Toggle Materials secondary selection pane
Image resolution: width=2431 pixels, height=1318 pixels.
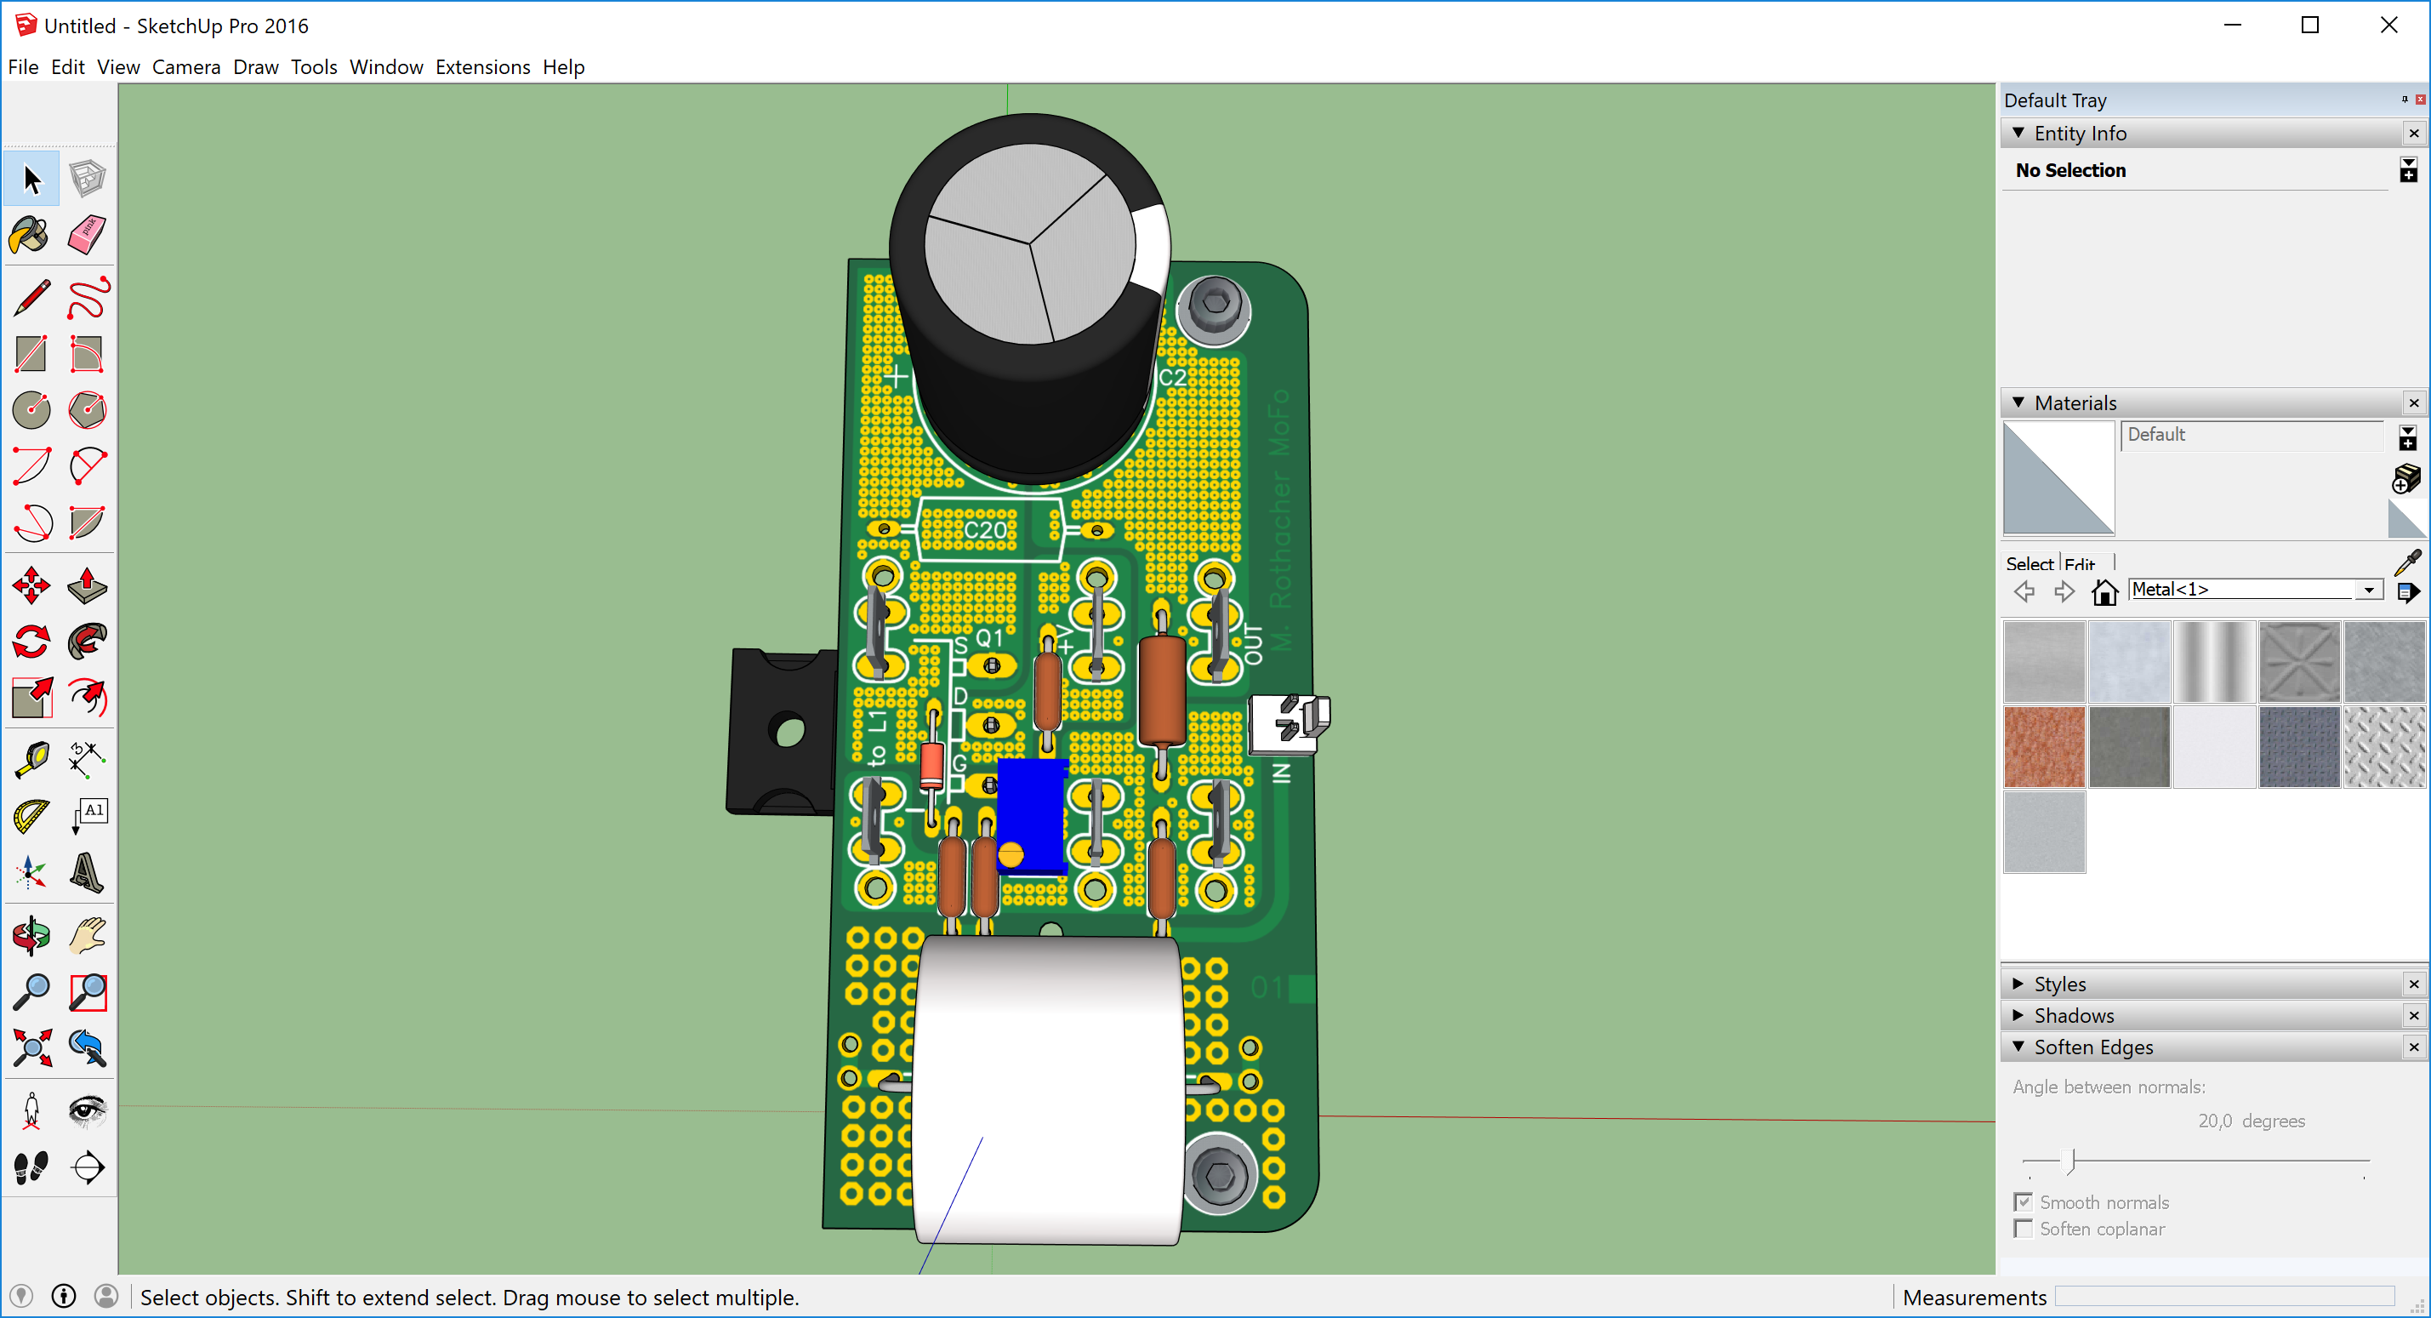pyautogui.click(x=2407, y=437)
